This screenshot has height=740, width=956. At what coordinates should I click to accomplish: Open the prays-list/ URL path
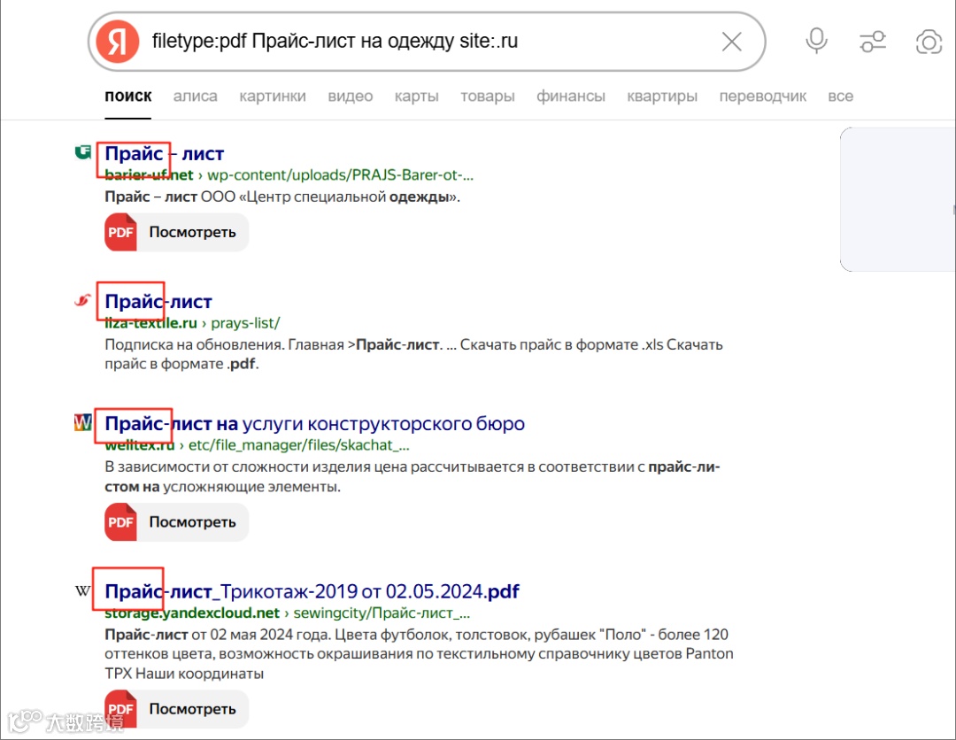245,323
